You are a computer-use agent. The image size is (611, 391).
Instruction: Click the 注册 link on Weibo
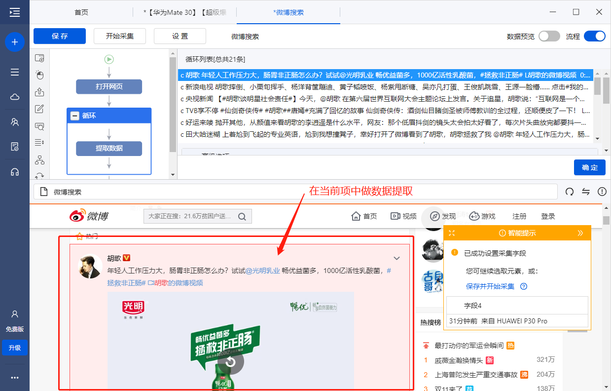coord(519,216)
